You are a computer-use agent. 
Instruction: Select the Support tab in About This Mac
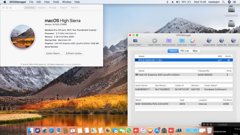coord(64,8)
